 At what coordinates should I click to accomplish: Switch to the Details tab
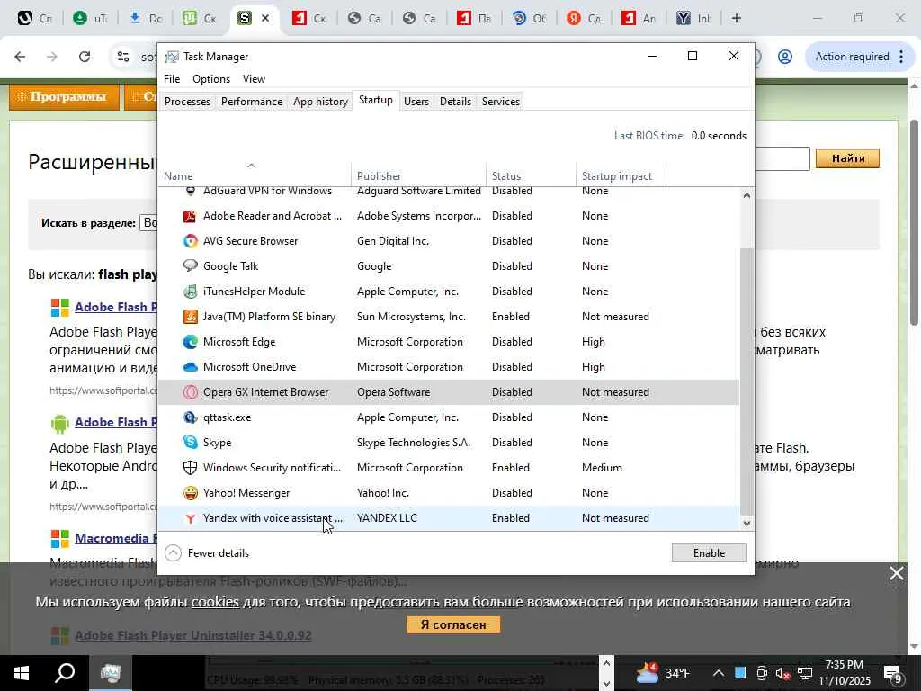[x=455, y=102]
